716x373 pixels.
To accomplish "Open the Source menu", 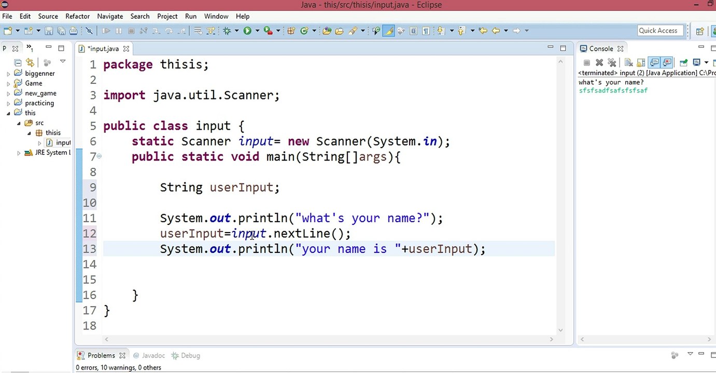I will click(48, 16).
